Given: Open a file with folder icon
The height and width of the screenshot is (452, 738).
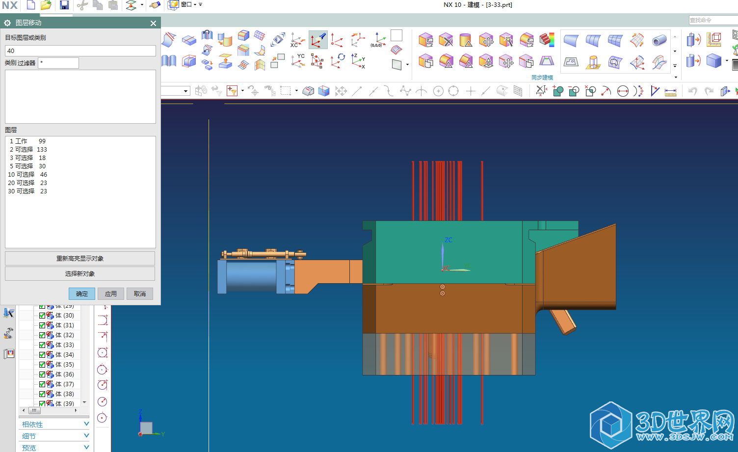Looking at the screenshot, I should coord(46,5).
